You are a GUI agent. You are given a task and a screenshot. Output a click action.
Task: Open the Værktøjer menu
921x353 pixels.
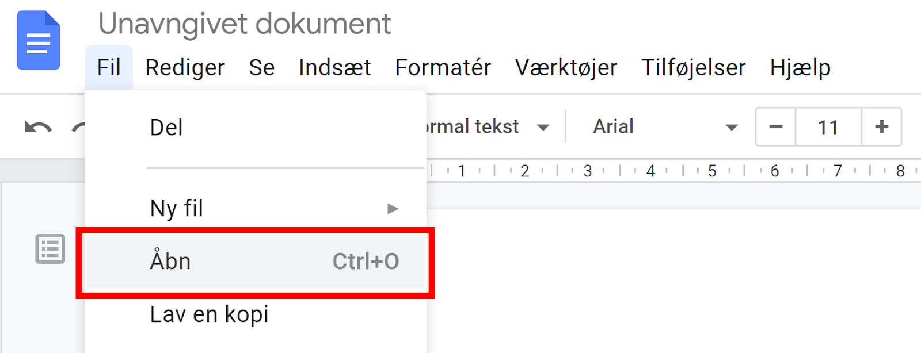tap(566, 68)
